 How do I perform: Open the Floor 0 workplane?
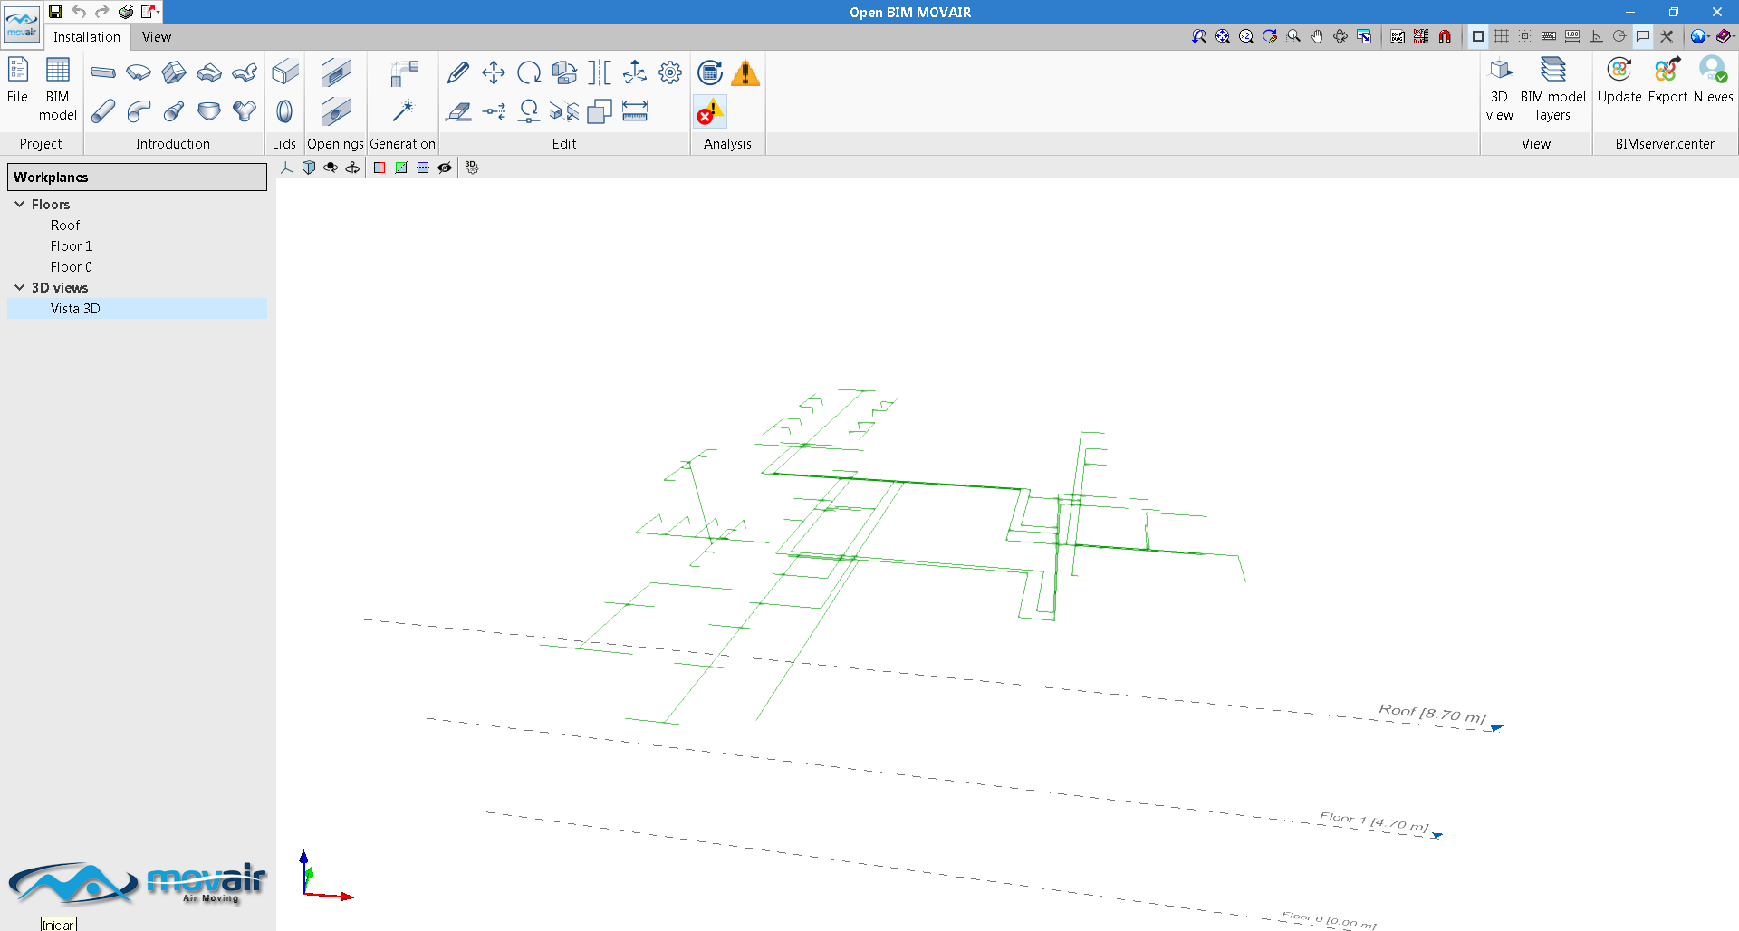click(x=72, y=267)
